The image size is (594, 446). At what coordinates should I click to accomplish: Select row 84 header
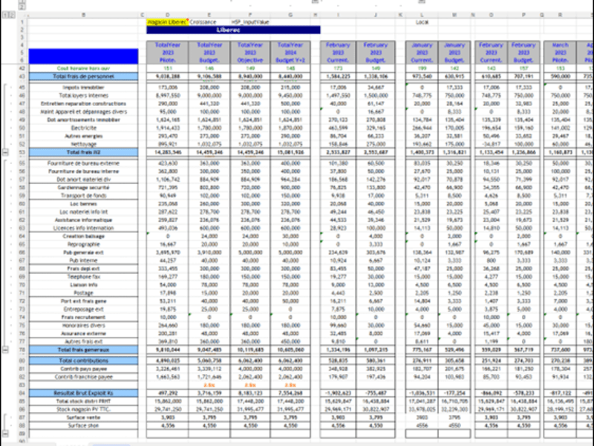click(22, 393)
